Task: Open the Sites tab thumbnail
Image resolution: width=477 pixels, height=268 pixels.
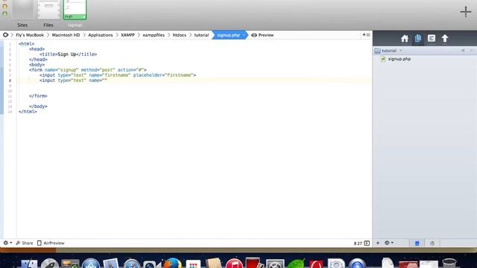Action: click(22, 10)
